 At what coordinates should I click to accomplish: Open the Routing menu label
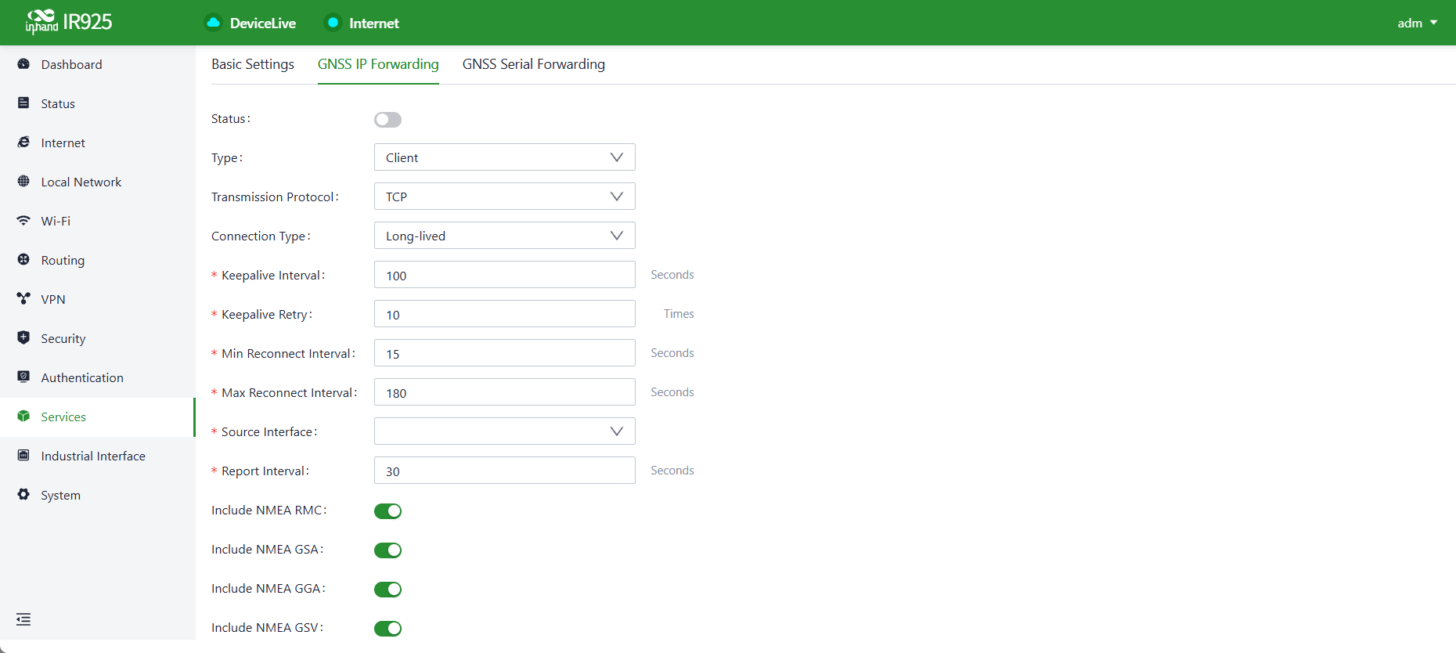[63, 260]
